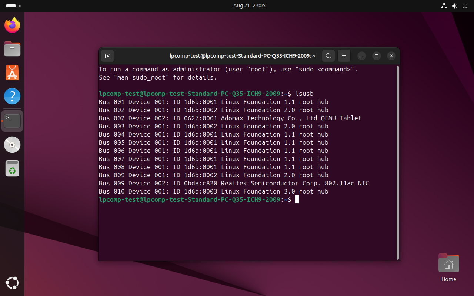Open the Trash from the dock
Screen dimensions: 474x296
coord(12,168)
